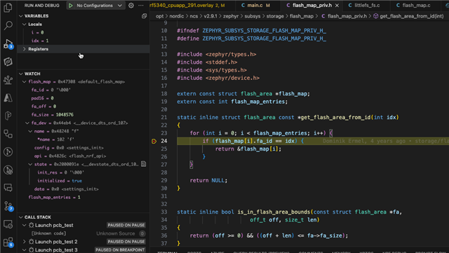
Task: Click the 'storage' breadcrumb segment
Action: (x=275, y=16)
